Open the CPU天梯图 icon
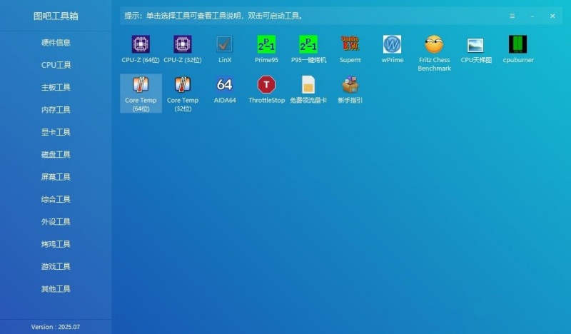 point(475,45)
